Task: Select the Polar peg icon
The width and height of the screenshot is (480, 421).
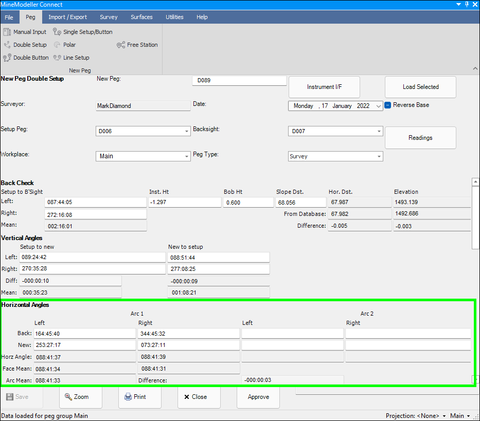Action: [x=57, y=45]
